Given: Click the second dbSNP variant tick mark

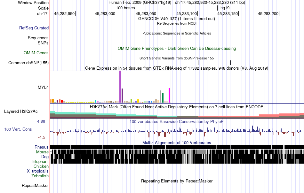Looking at the screenshot, I should [x=231, y=63].
